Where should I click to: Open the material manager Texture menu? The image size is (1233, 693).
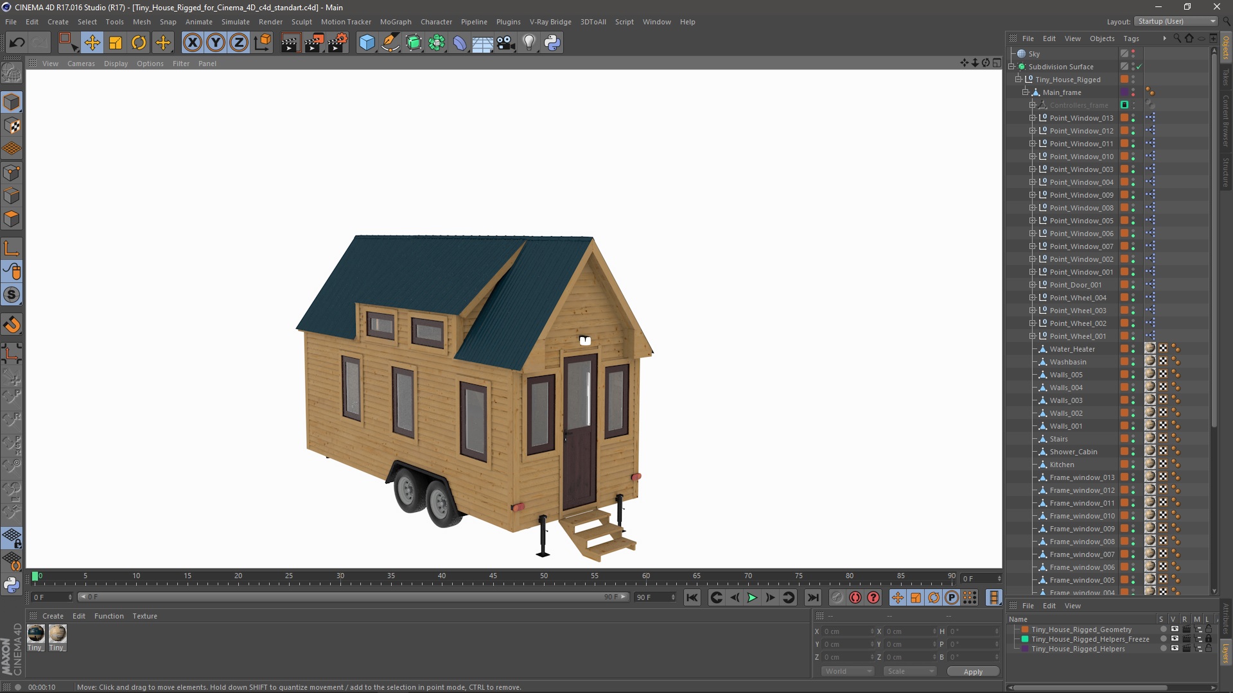(x=144, y=616)
